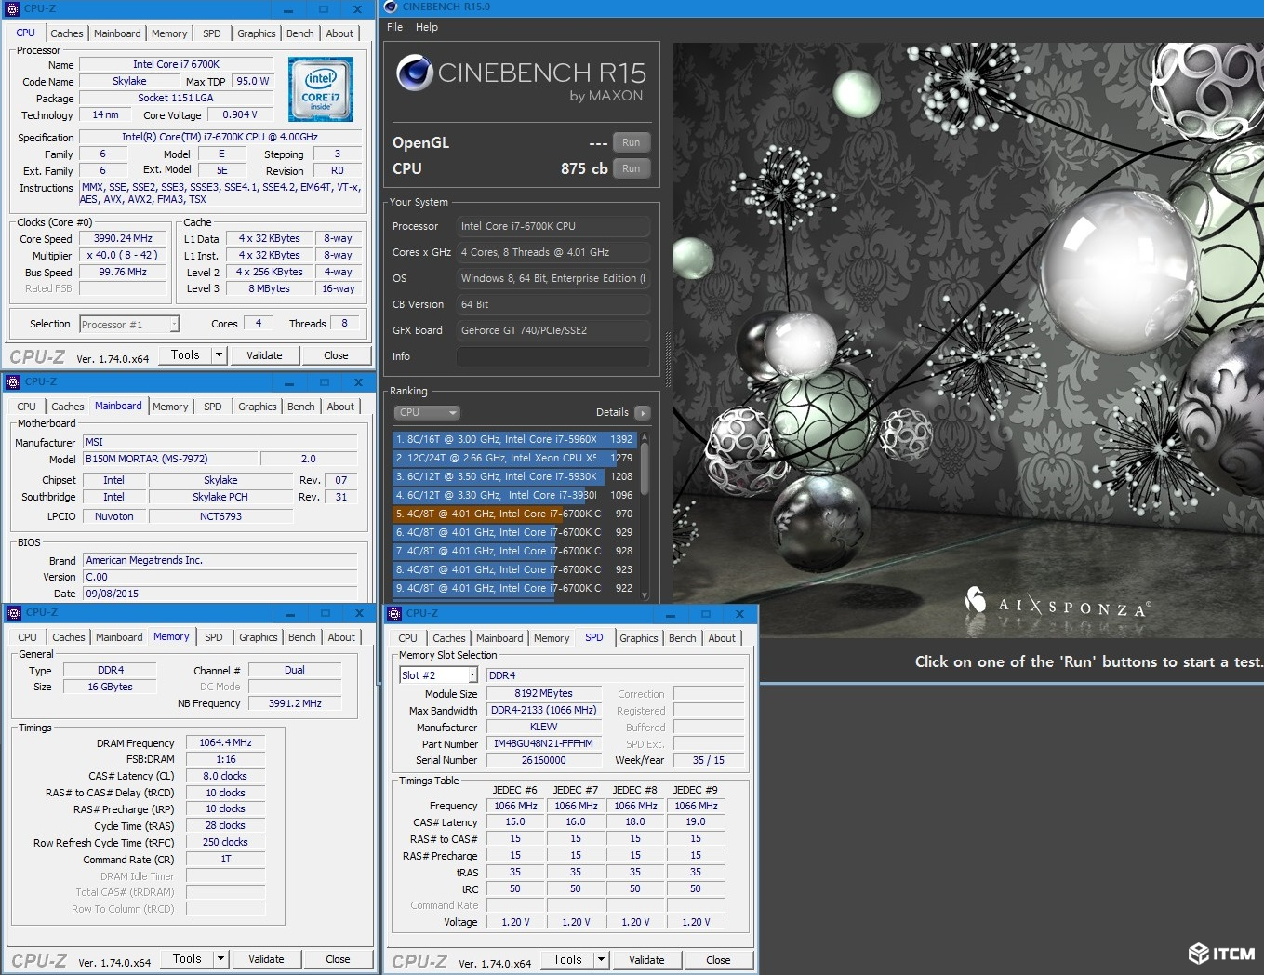
Task: Click the Part Number IM48GU48N21-FFFHM
Action: pyautogui.click(x=543, y=743)
